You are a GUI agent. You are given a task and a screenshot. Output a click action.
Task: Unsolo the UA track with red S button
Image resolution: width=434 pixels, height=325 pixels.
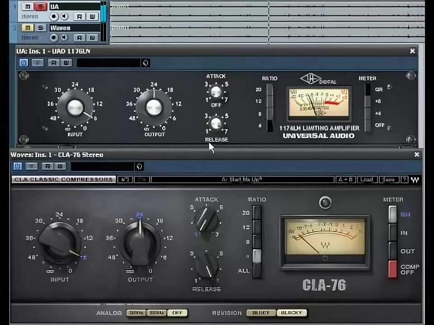click(x=40, y=6)
